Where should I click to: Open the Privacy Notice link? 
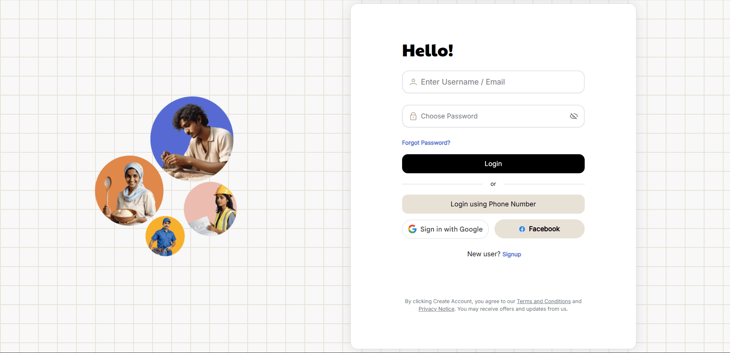pyautogui.click(x=436, y=309)
